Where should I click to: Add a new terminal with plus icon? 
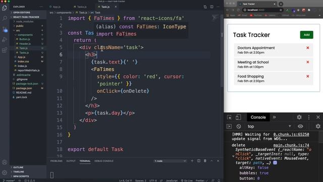192,161
